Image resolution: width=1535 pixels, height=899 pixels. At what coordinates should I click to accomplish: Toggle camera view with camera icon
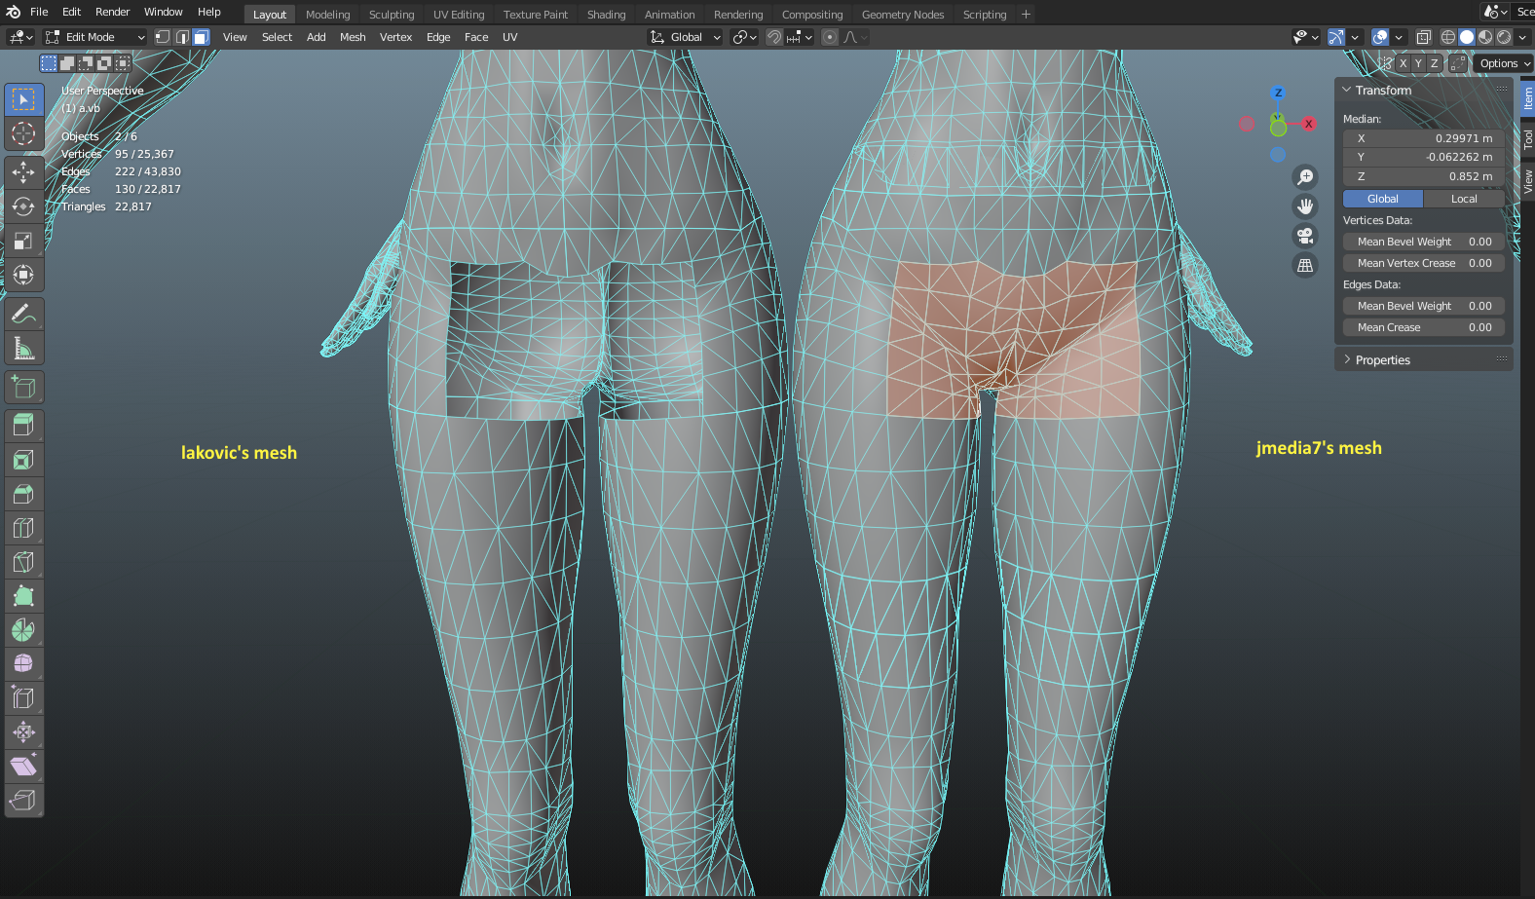[1305, 236]
